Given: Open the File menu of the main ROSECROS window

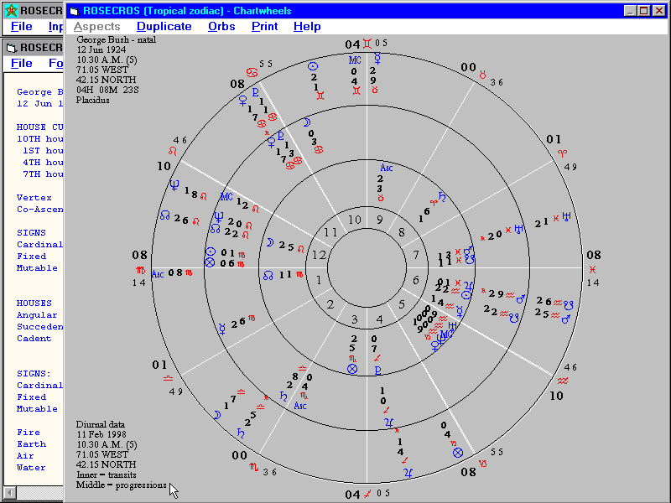Looking at the screenshot, I should [22, 26].
